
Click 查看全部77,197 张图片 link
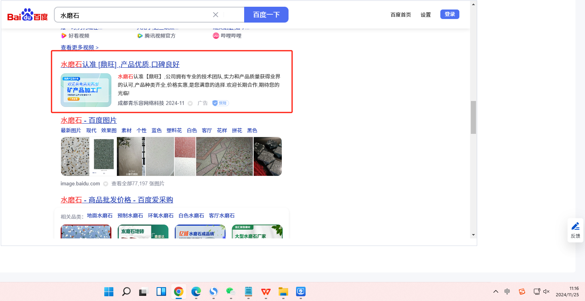pos(138,184)
